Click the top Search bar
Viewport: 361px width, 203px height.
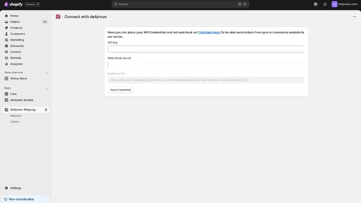tap(180, 4)
